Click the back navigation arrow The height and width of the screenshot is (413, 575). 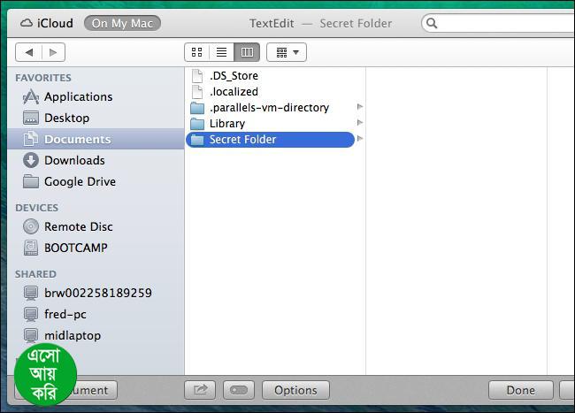click(x=29, y=52)
